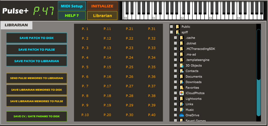Click the Documents folder icon
268x126 pixels.
point(181,76)
